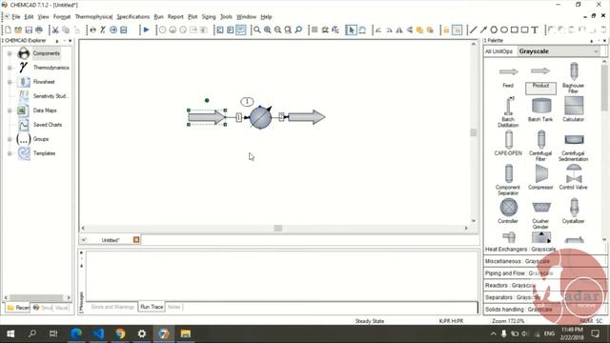Image resolution: width=610 pixels, height=343 pixels.
Task: Open the Specifications menu
Action: click(x=133, y=17)
